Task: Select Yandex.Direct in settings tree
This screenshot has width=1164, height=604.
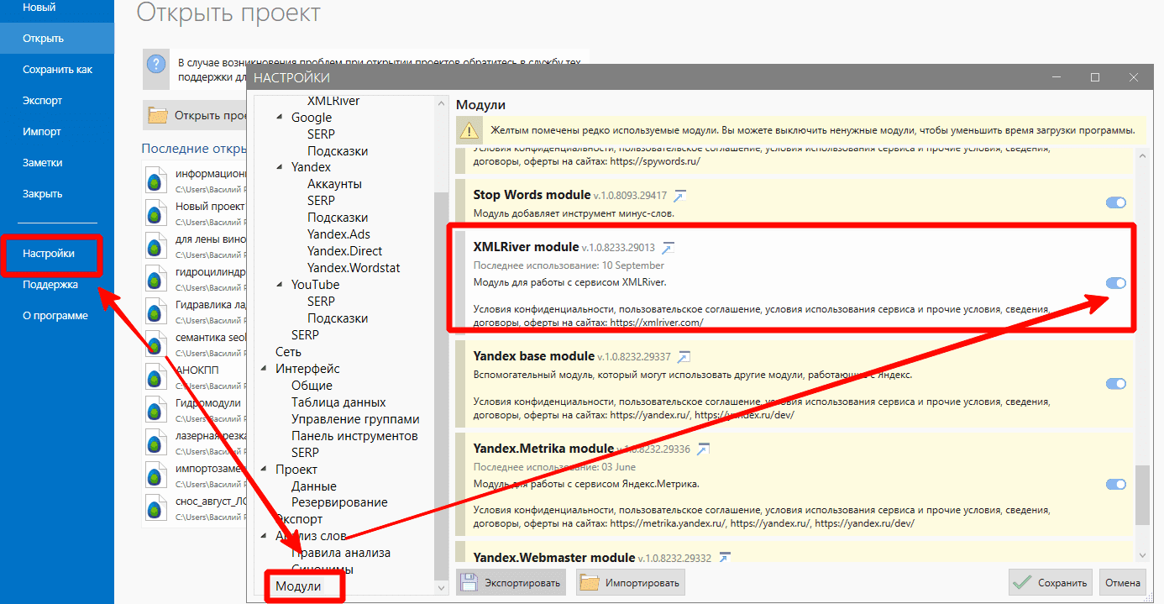Action: 344,251
